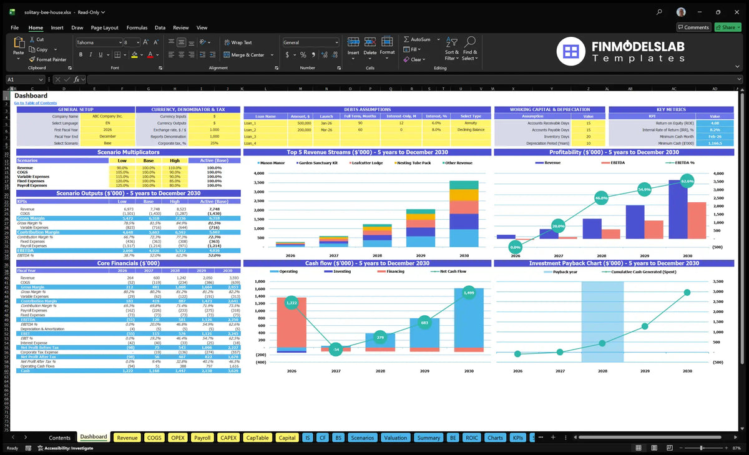Open Alignment settings dialog launcher
Screen dimensions: 749x455
point(275,67)
